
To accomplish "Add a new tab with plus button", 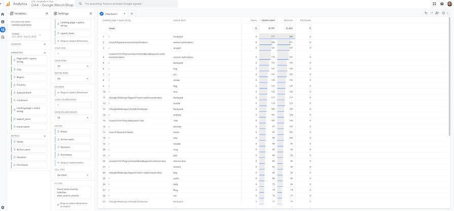I will click(x=132, y=14).
